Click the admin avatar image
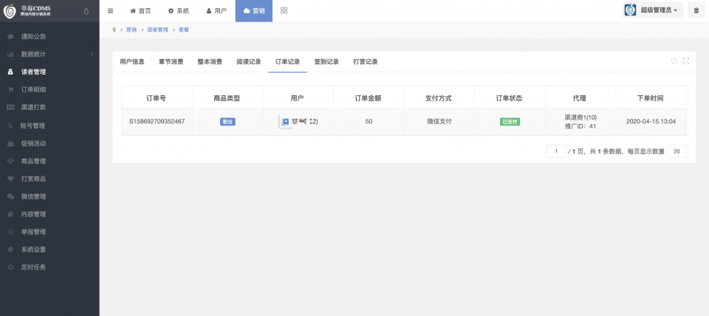This screenshot has width=709, height=316. pos(630,10)
